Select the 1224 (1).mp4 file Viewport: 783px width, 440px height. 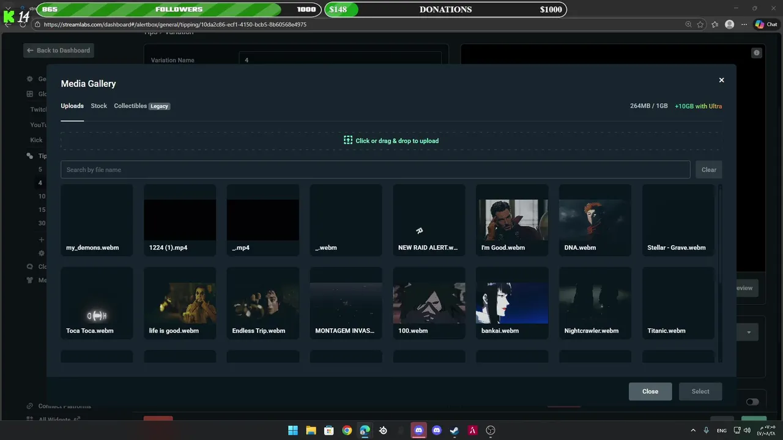[x=180, y=220]
